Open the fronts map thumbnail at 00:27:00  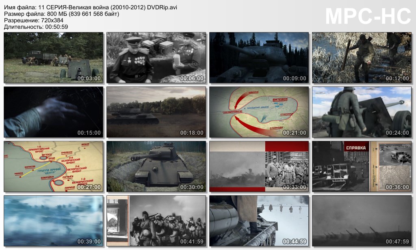pos(53,166)
